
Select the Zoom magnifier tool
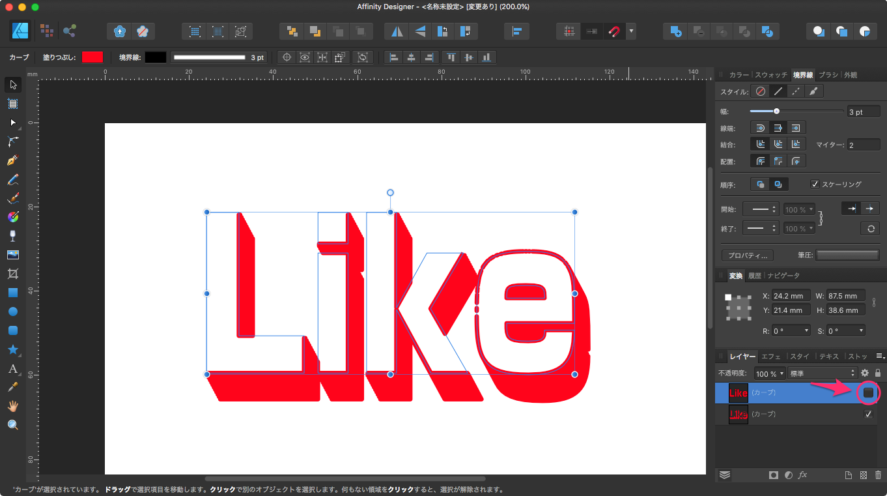(12, 425)
